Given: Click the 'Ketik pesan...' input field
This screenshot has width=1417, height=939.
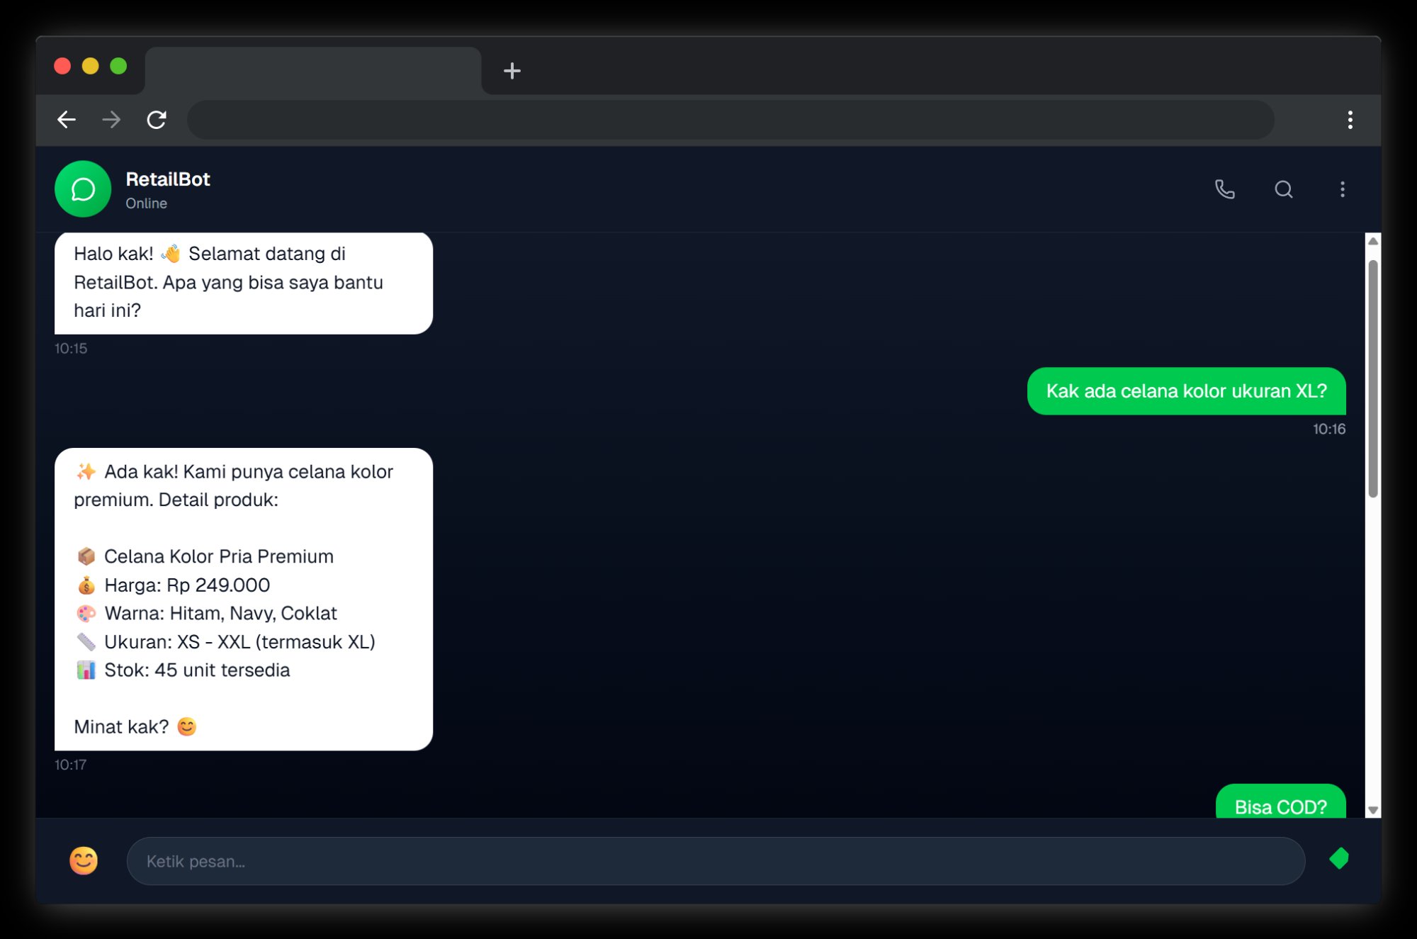Looking at the screenshot, I should point(715,861).
